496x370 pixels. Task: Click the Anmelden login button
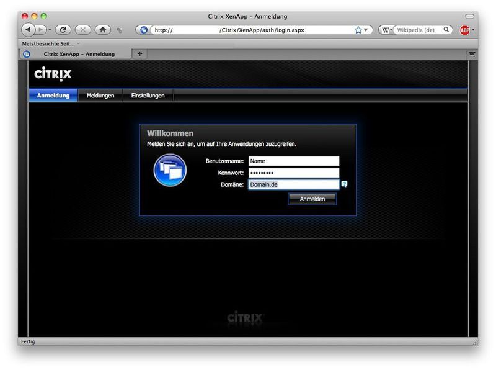[312, 199]
